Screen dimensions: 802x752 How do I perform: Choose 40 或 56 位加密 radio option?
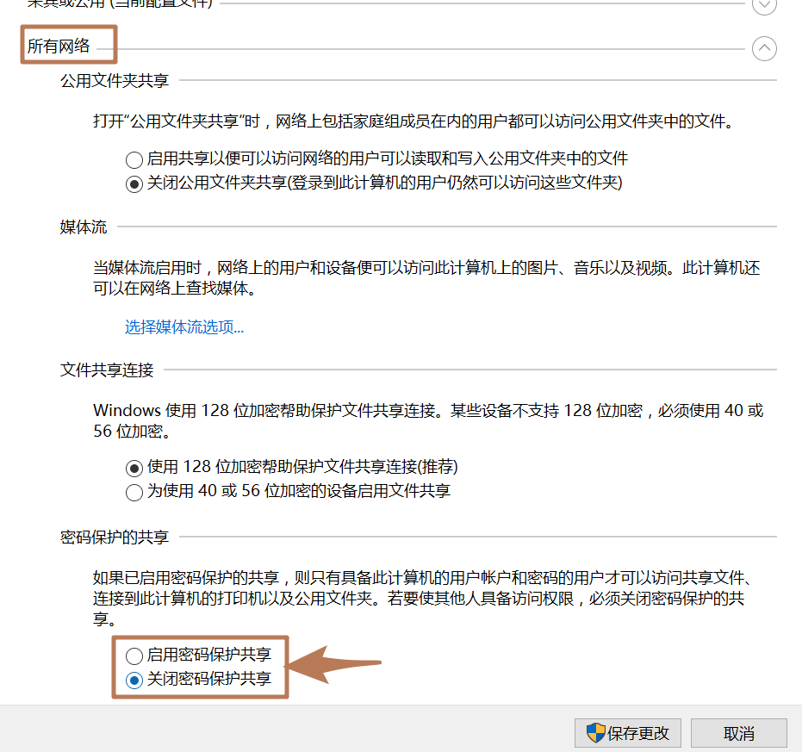click(x=134, y=493)
